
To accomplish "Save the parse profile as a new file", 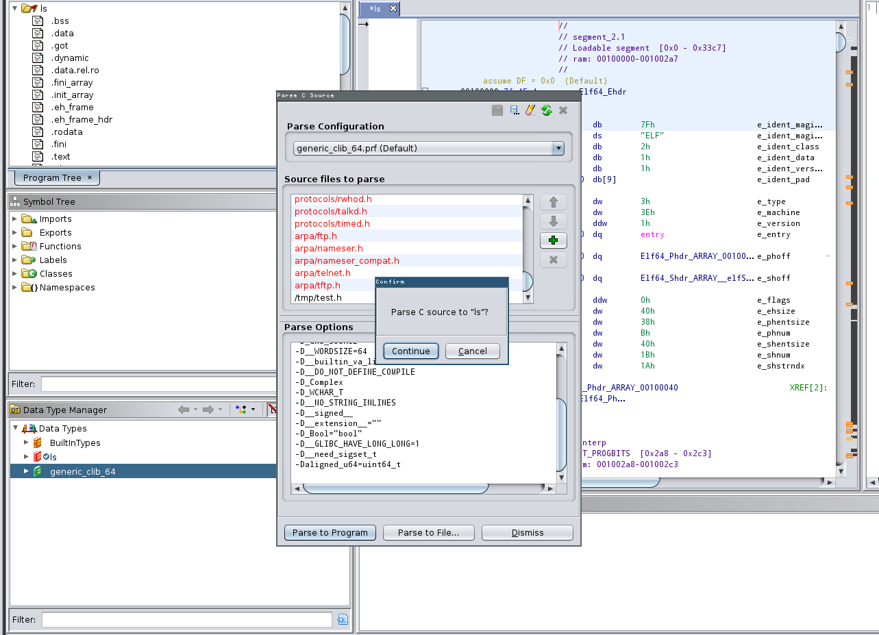I will [514, 110].
